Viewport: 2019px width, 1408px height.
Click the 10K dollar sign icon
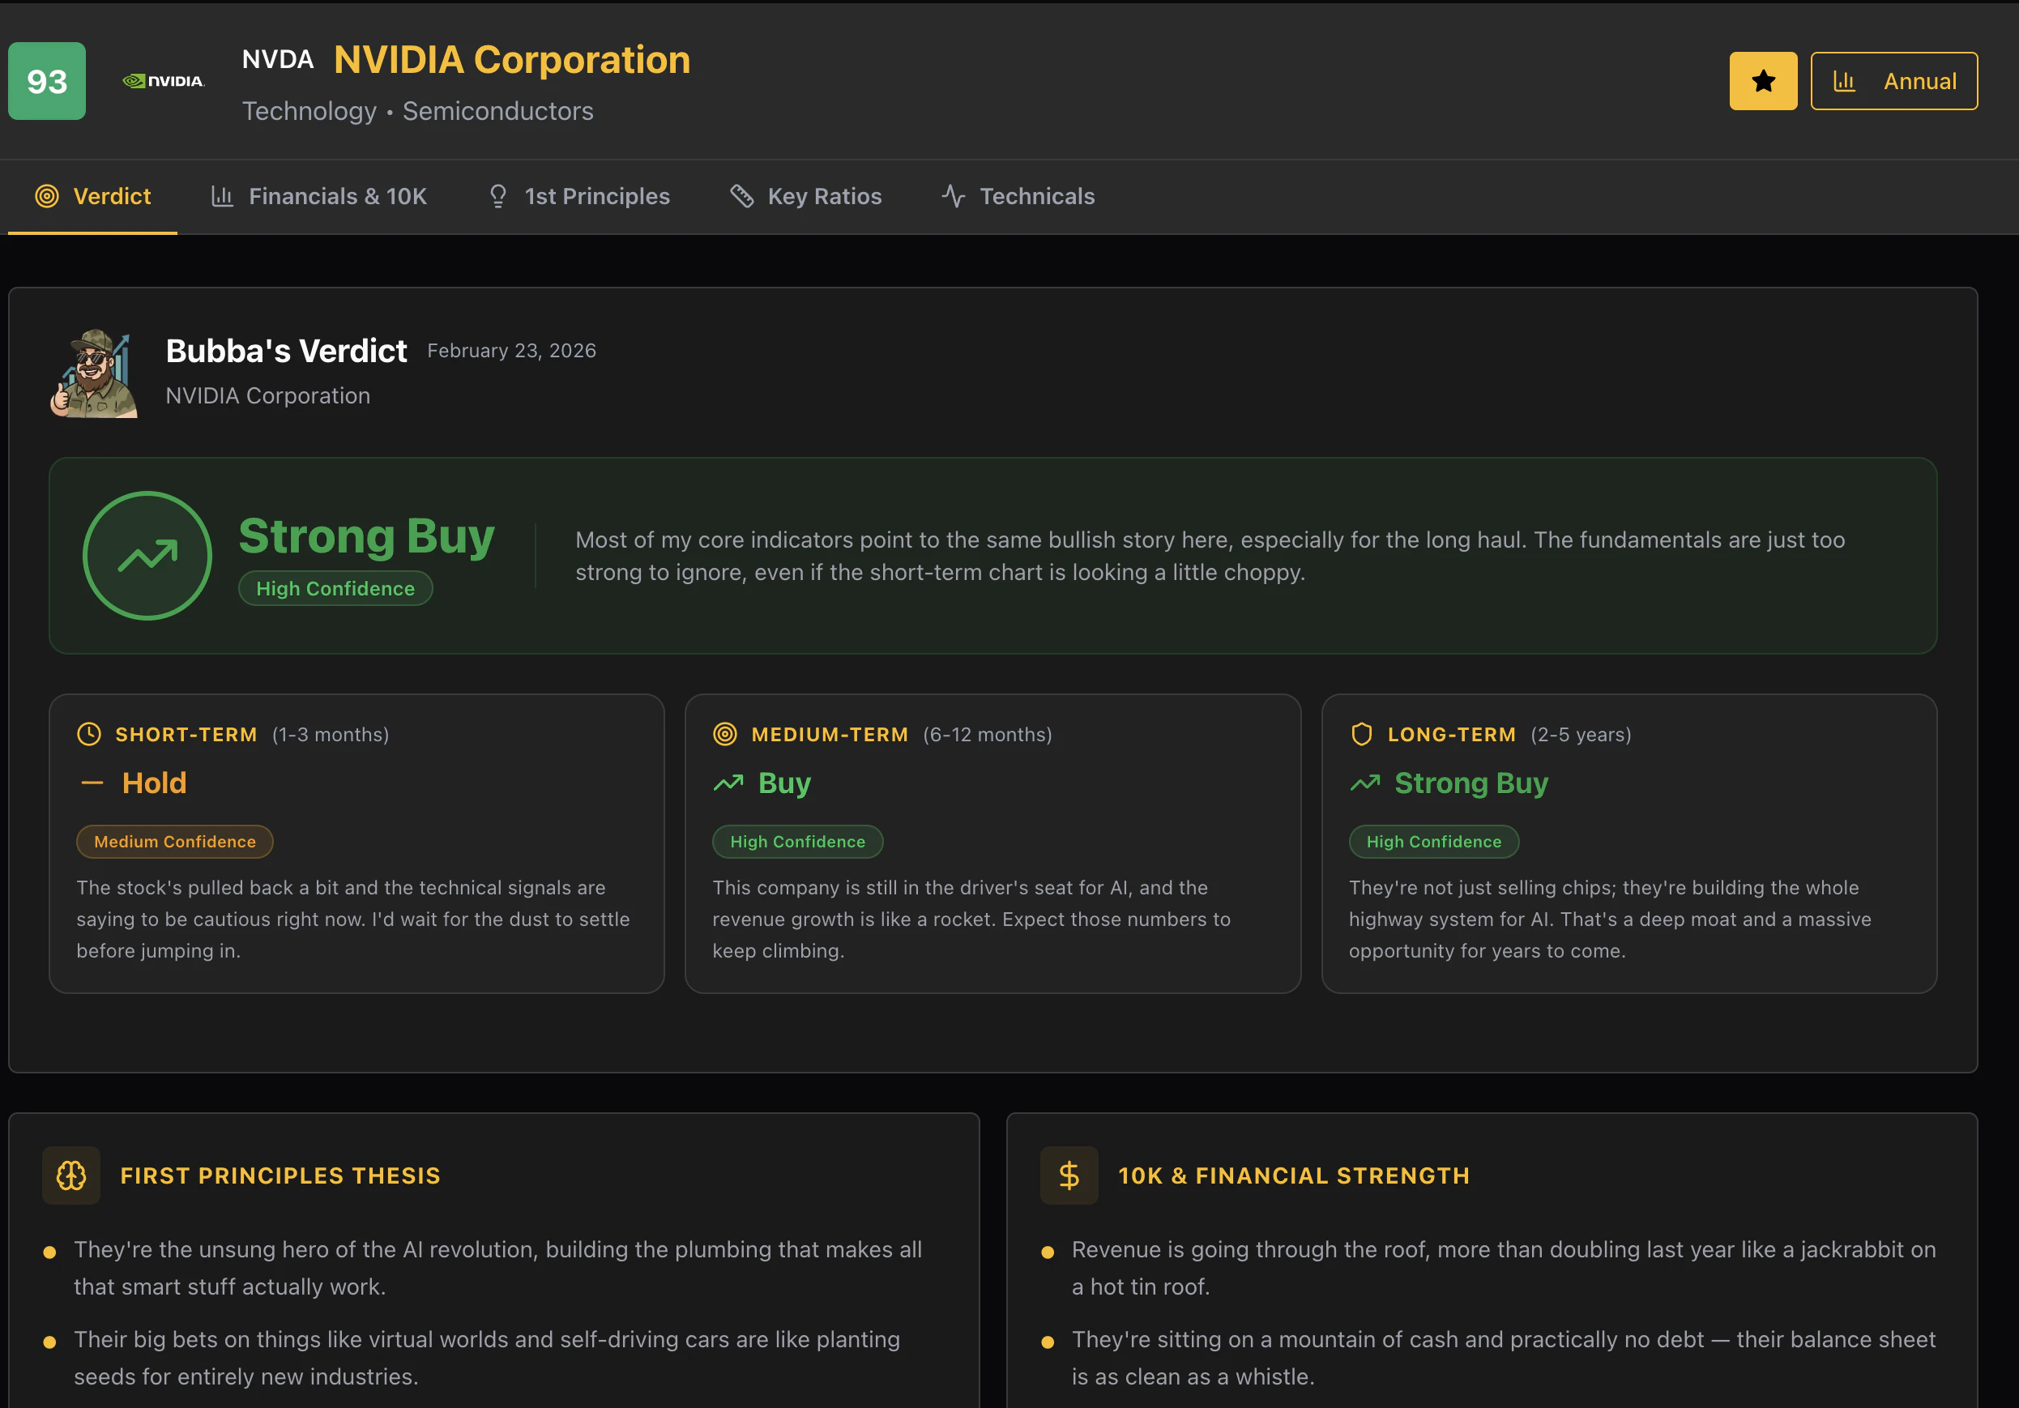pyautogui.click(x=1069, y=1175)
